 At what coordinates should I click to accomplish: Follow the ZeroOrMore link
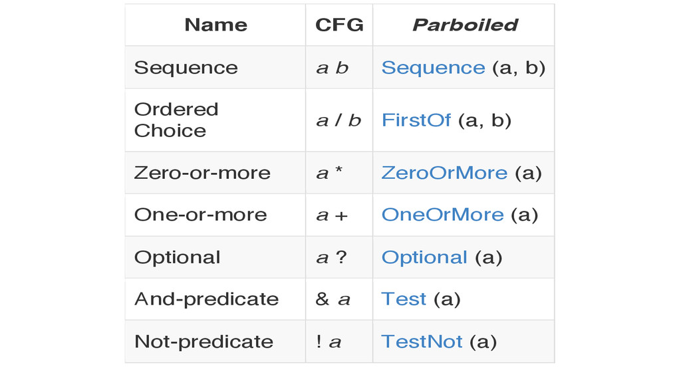pos(444,173)
